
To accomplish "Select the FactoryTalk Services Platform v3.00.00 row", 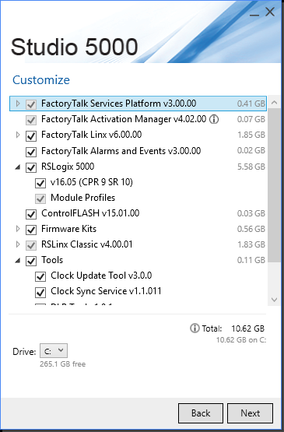I will (x=138, y=104).
